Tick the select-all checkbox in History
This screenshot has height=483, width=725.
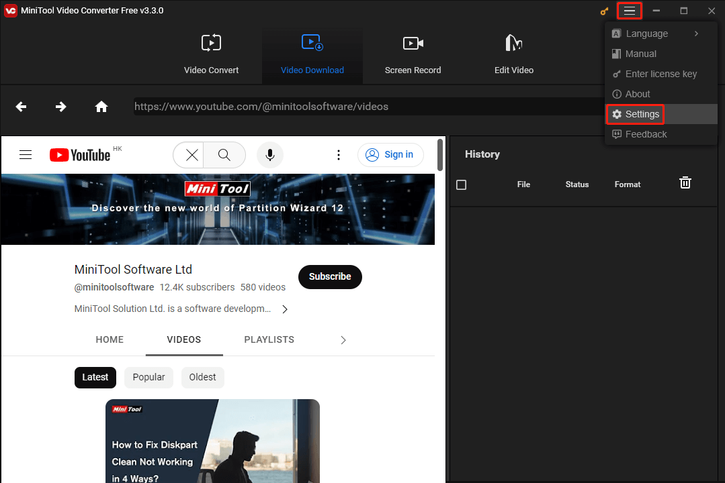coord(461,184)
